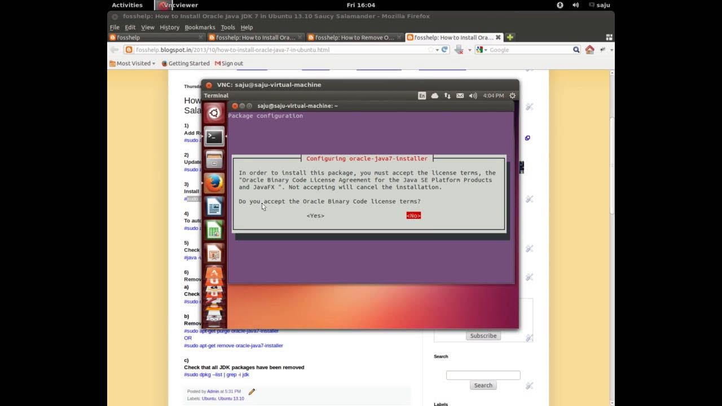Screen dimensions: 722x406
Task: Reload the current page
Action: [x=444, y=50]
